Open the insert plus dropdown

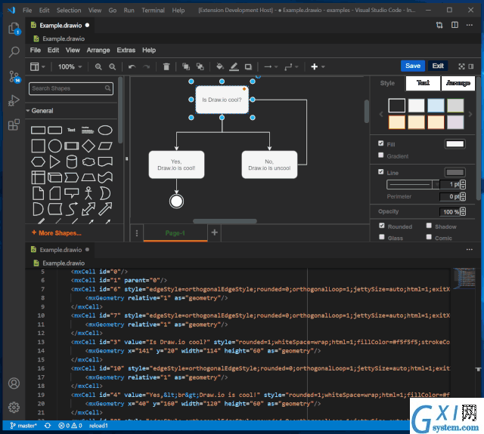(318, 66)
